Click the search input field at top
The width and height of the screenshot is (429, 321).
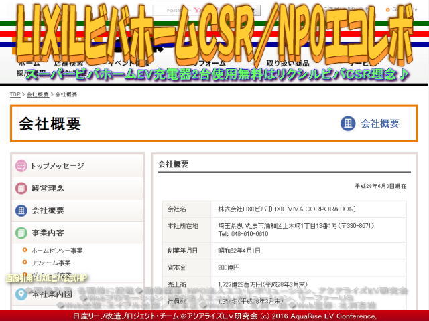pos(193,11)
